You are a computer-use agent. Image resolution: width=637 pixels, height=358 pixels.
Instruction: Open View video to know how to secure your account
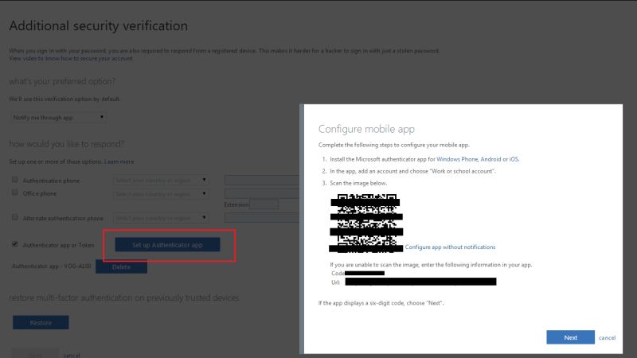pos(71,58)
